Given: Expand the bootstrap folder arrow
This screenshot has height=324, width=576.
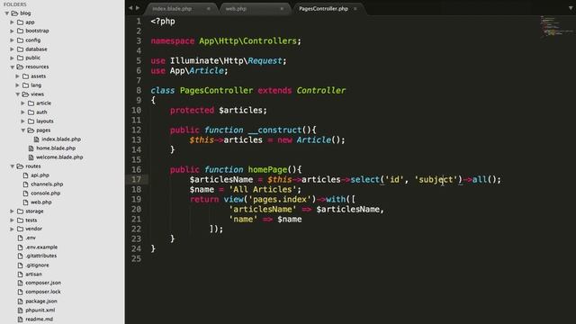Looking at the screenshot, I should point(12,31).
